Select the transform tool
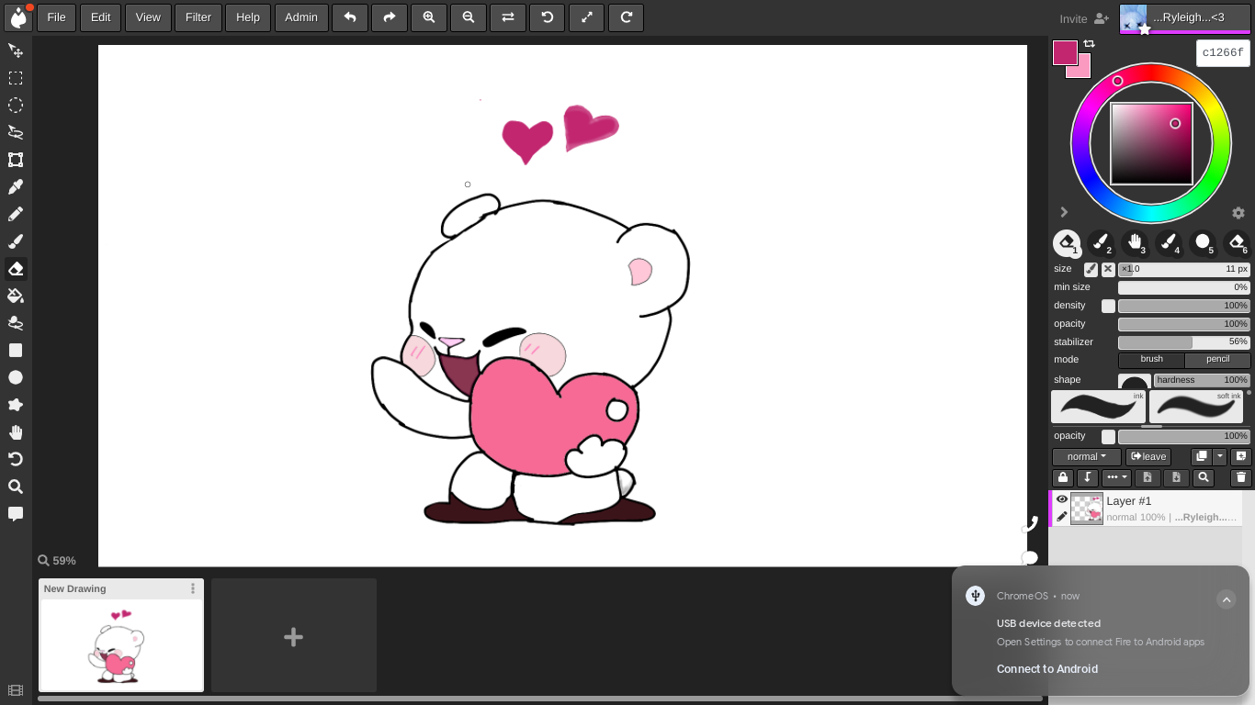This screenshot has width=1255, height=705. pos(16,160)
